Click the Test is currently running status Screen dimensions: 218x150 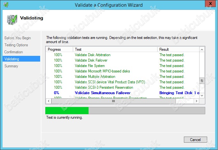click(x=64, y=117)
